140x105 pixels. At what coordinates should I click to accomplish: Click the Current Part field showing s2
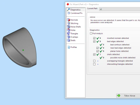(120, 9)
